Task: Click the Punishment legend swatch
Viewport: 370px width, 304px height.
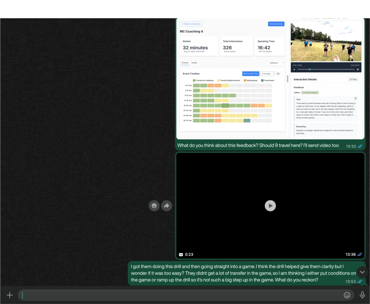Action: (262, 81)
